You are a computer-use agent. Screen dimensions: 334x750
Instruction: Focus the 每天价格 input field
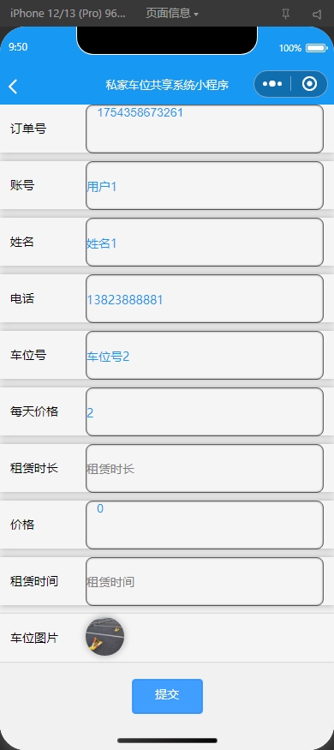coord(205,411)
